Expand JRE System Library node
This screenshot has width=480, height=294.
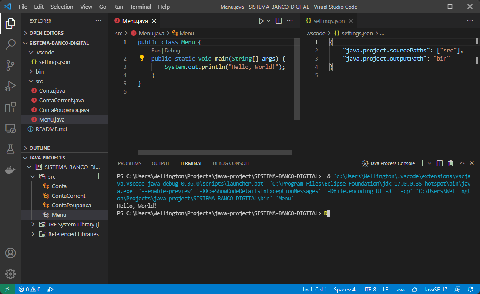(33, 224)
